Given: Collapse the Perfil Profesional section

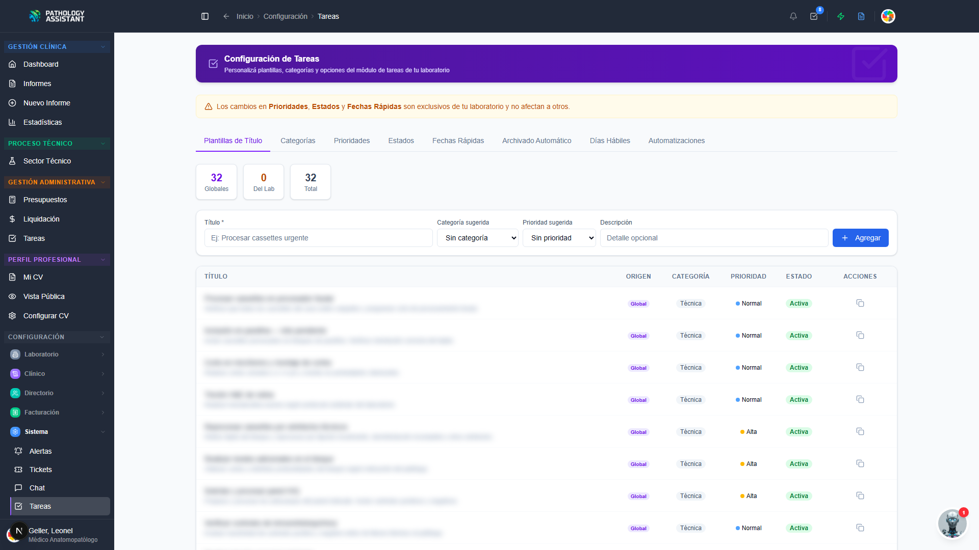Looking at the screenshot, I should [x=57, y=260].
